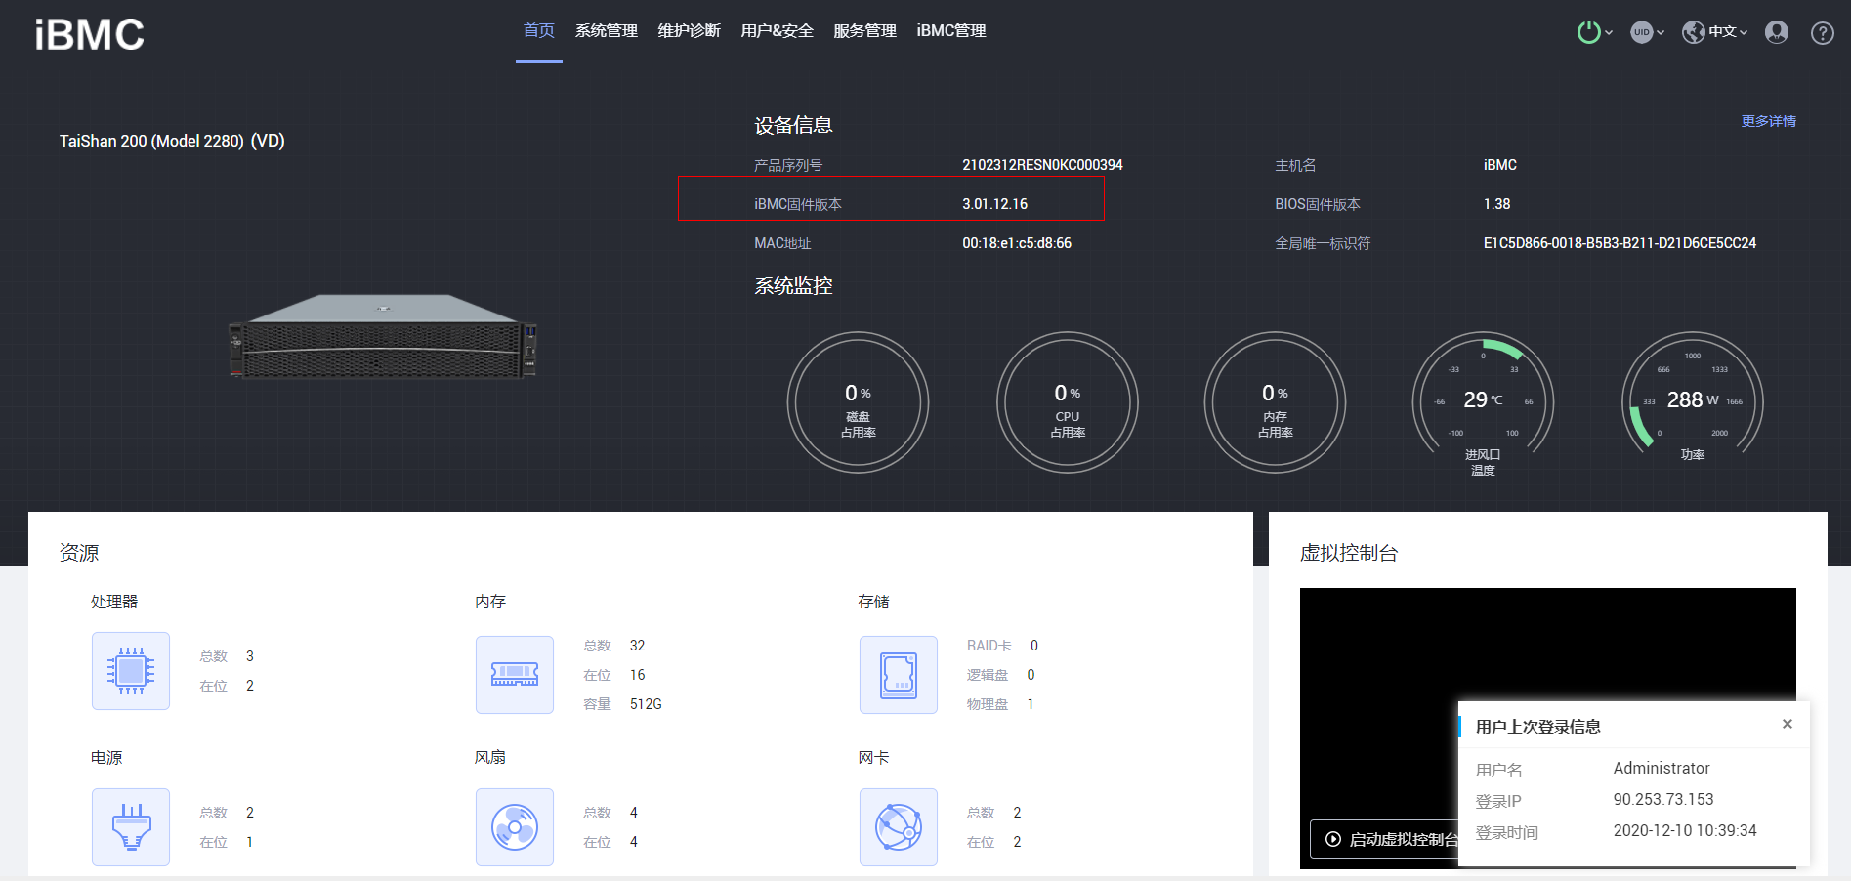
Task: Click the UUID value E1C5D866-0018-B5B3-B211-D21D6CE5CC24
Action: coord(1620,243)
